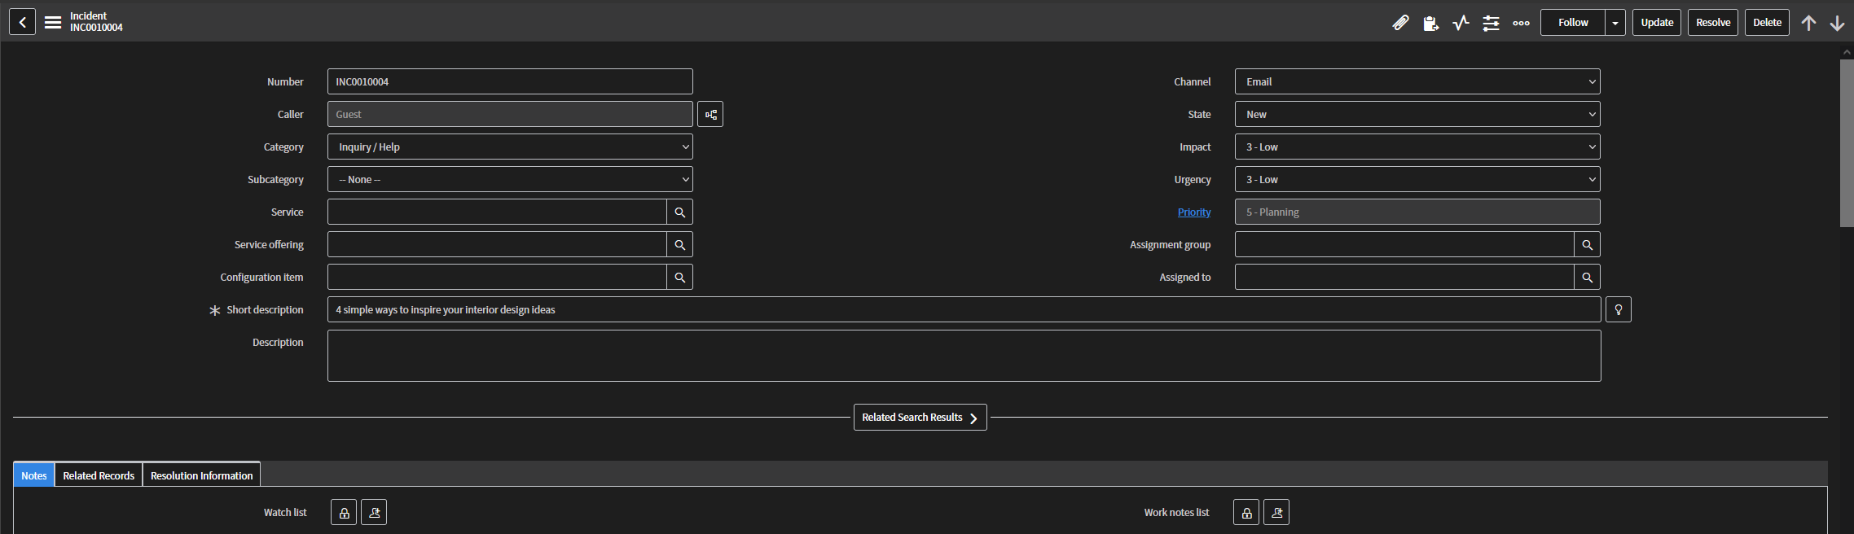Screen dimensions: 1854x534
Task: Click the Short description input field
Action: point(964,309)
